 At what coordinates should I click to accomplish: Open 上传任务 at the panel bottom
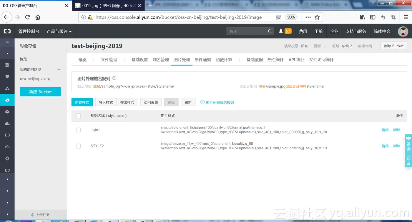coord(41,215)
